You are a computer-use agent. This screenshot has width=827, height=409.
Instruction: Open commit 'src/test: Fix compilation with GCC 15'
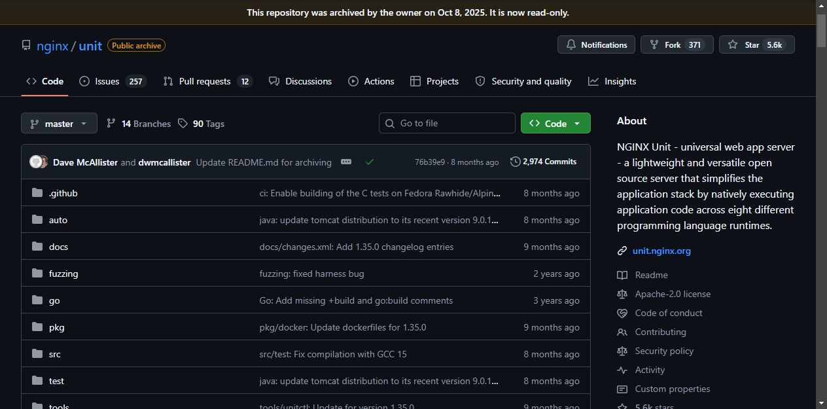pyautogui.click(x=333, y=354)
